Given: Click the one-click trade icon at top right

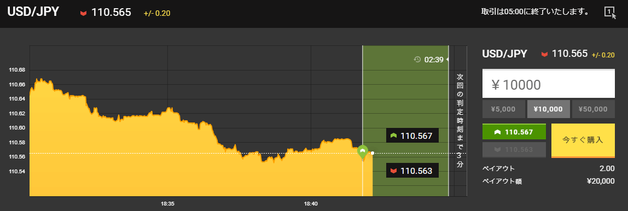Looking at the screenshot, I should click(x=609, y=13).
